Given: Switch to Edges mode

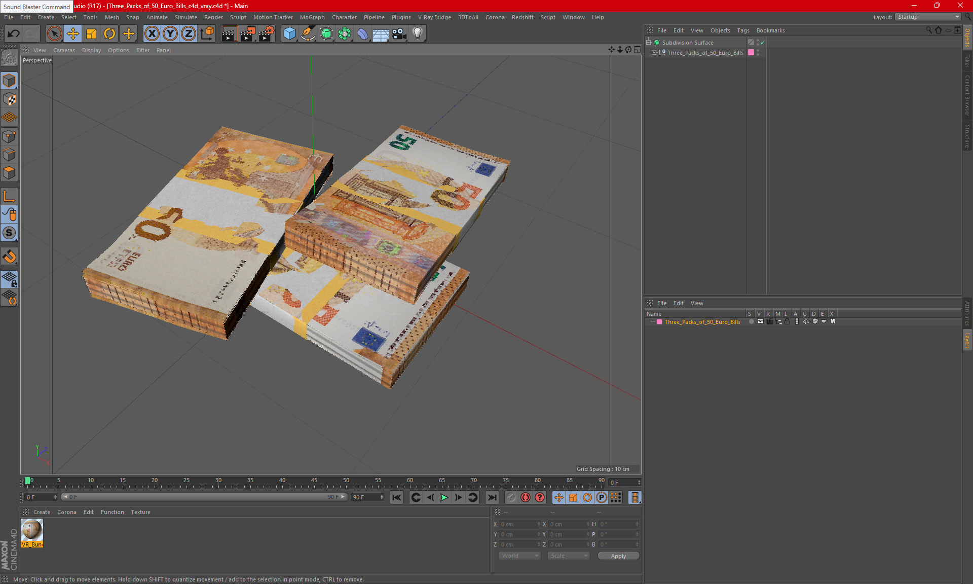Looking at the screenshot, I should [x=9, y=155].
